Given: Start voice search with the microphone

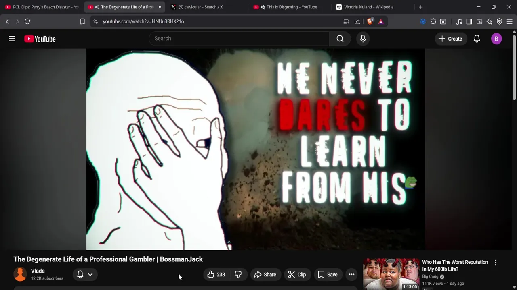Looking at the screenshot, I should (x=363, y=39).
